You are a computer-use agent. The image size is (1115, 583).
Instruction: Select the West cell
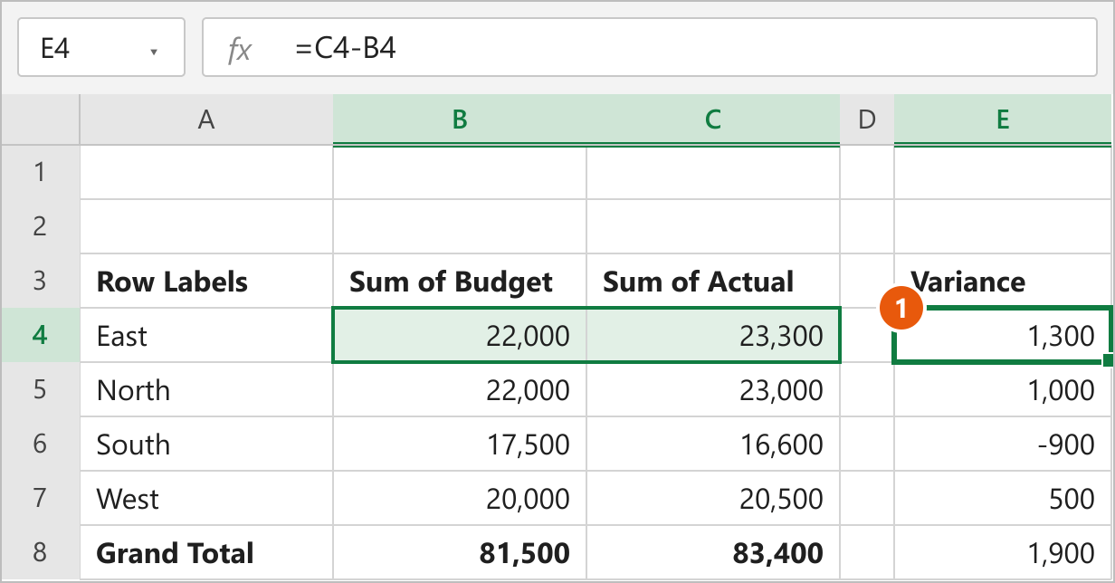[x=206, y=498]
